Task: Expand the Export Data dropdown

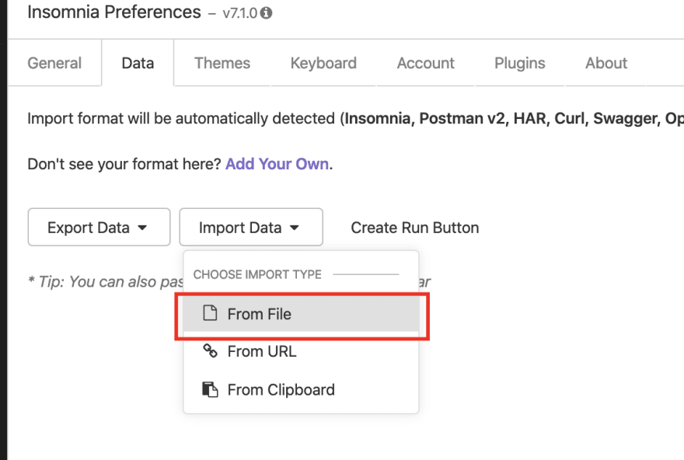Action: tap(99, 227)
